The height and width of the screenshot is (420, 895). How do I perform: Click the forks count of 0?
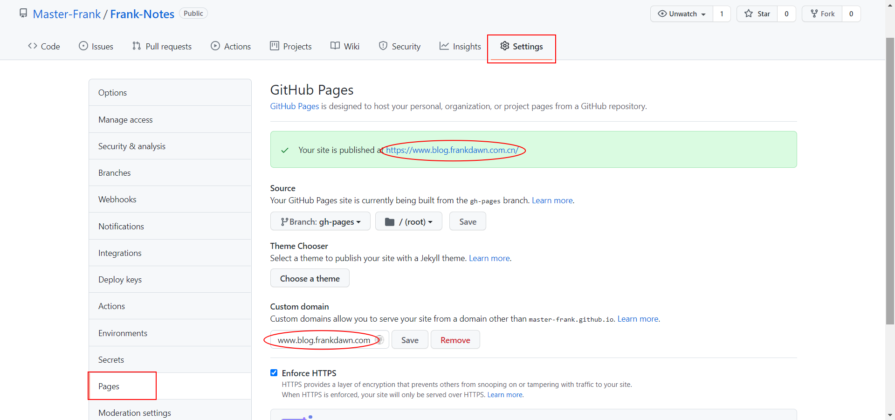point(851,14)
